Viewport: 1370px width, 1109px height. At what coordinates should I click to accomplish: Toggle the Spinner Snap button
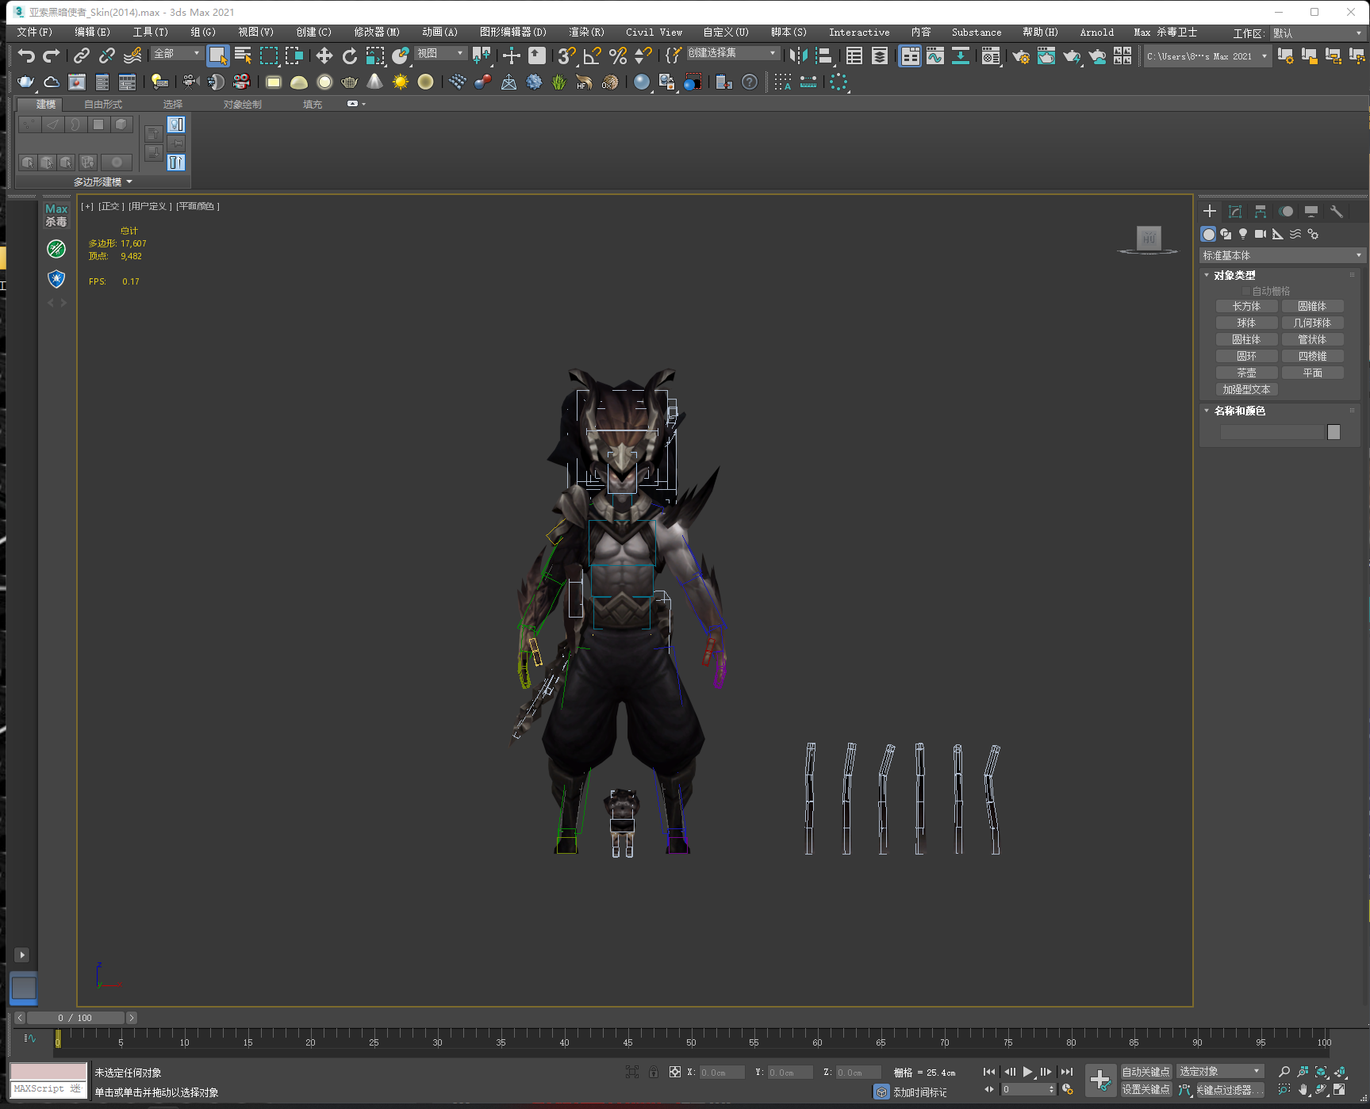pos(643,55)
